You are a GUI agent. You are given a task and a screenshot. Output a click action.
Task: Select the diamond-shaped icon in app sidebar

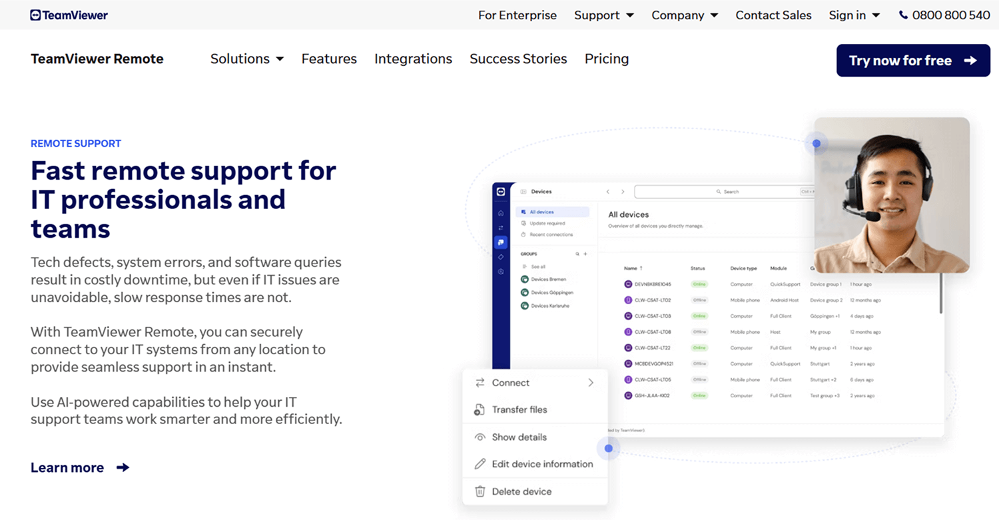click(501, 257)
